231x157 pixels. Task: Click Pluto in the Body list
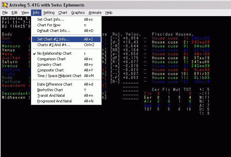click(9, 74)
